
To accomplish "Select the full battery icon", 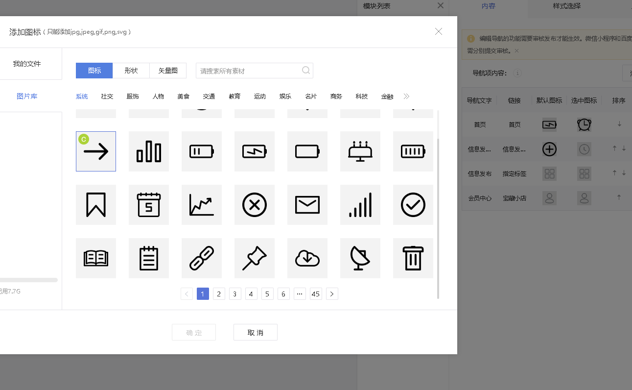I will [x=413, y=151].
